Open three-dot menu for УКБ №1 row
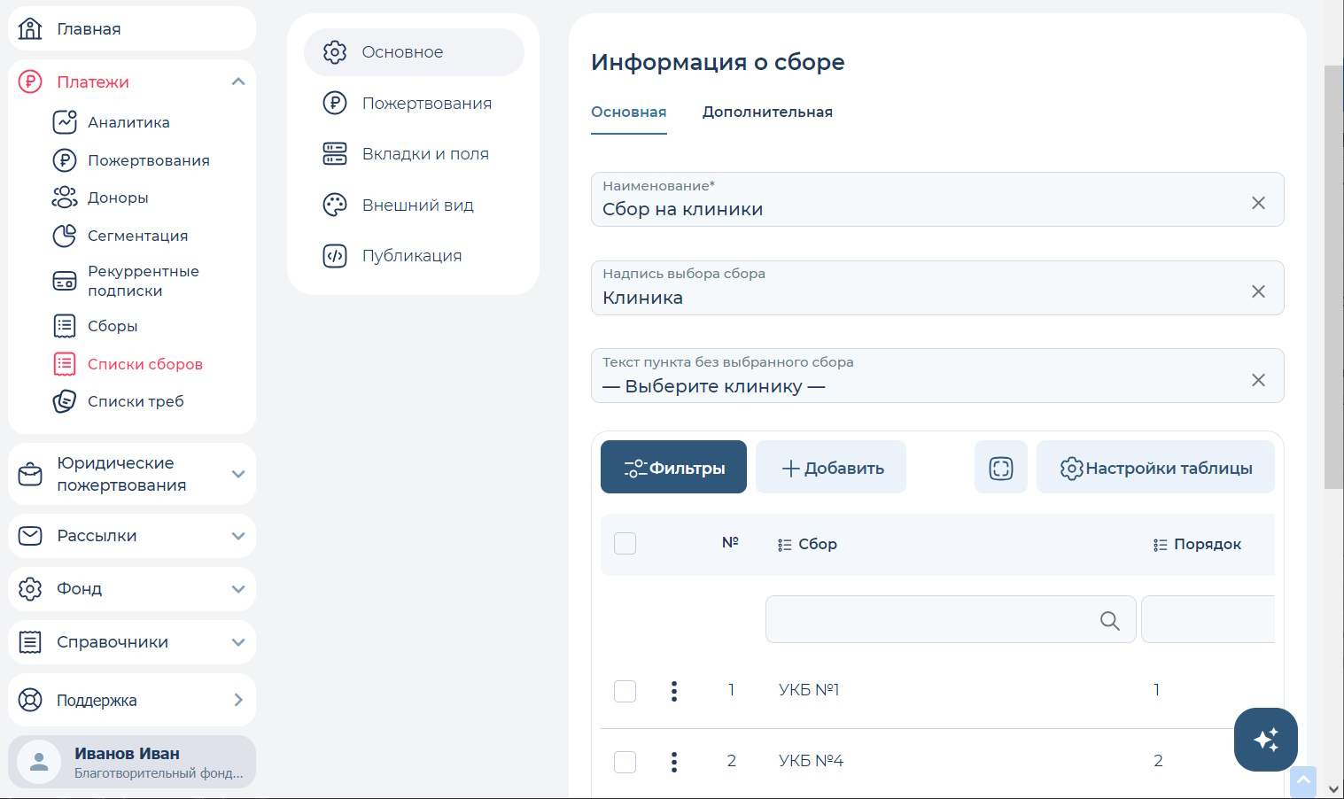Image resolution: width=1344 pixels, height=799 pixels. pos(674,691)
